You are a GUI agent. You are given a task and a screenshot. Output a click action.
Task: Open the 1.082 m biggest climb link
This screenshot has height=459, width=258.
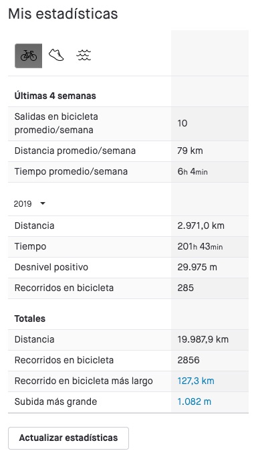point(195,401)
